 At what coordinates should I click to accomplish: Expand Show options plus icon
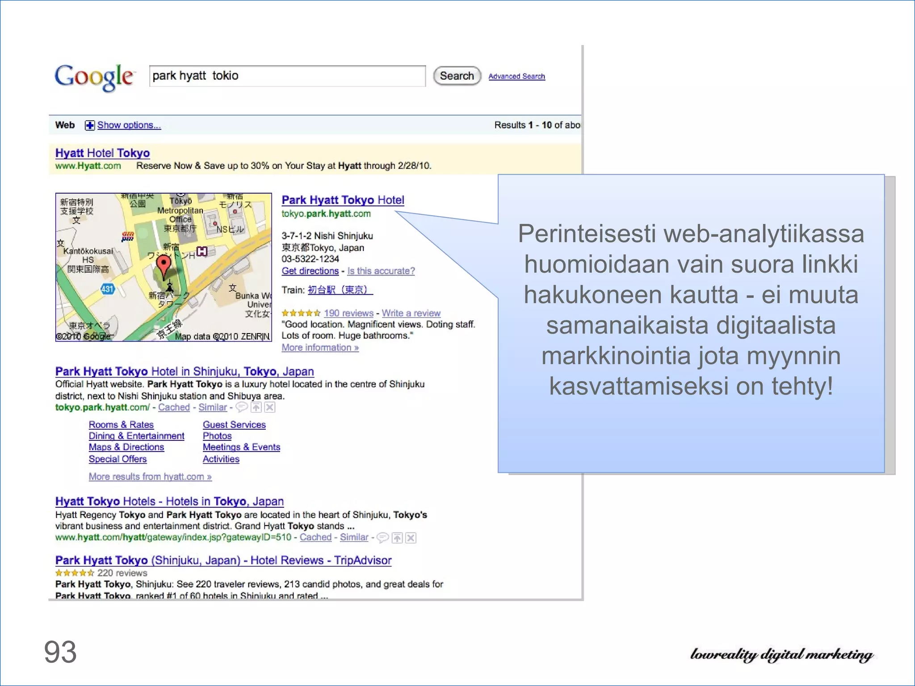[90, 125]
